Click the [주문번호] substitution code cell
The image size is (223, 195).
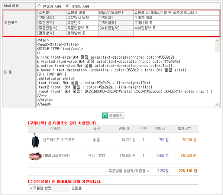pos(45,23)
